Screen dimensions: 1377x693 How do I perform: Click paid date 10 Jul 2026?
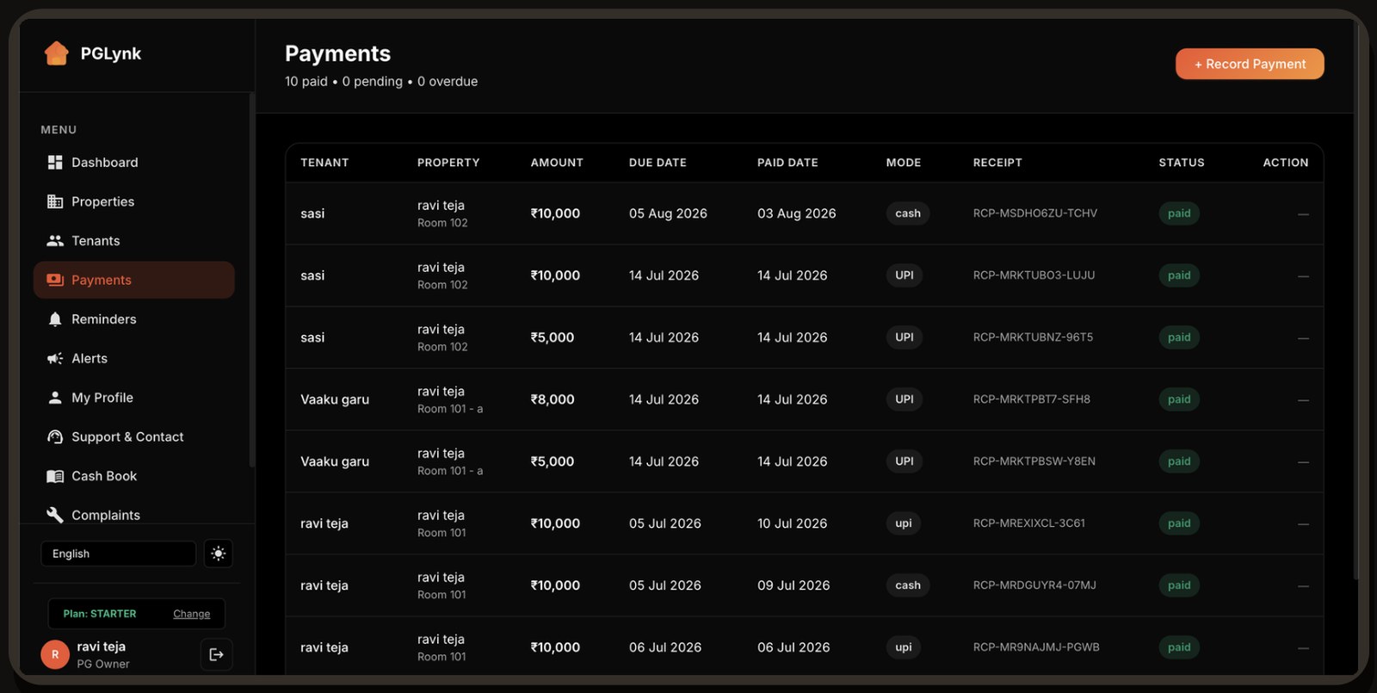pos(793,523)
